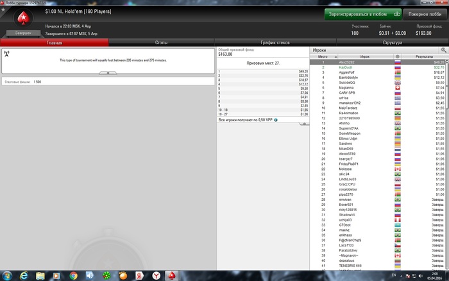The image size is (449, 281).
Task: Switch to the Столы tab
Action: point(161,42)
